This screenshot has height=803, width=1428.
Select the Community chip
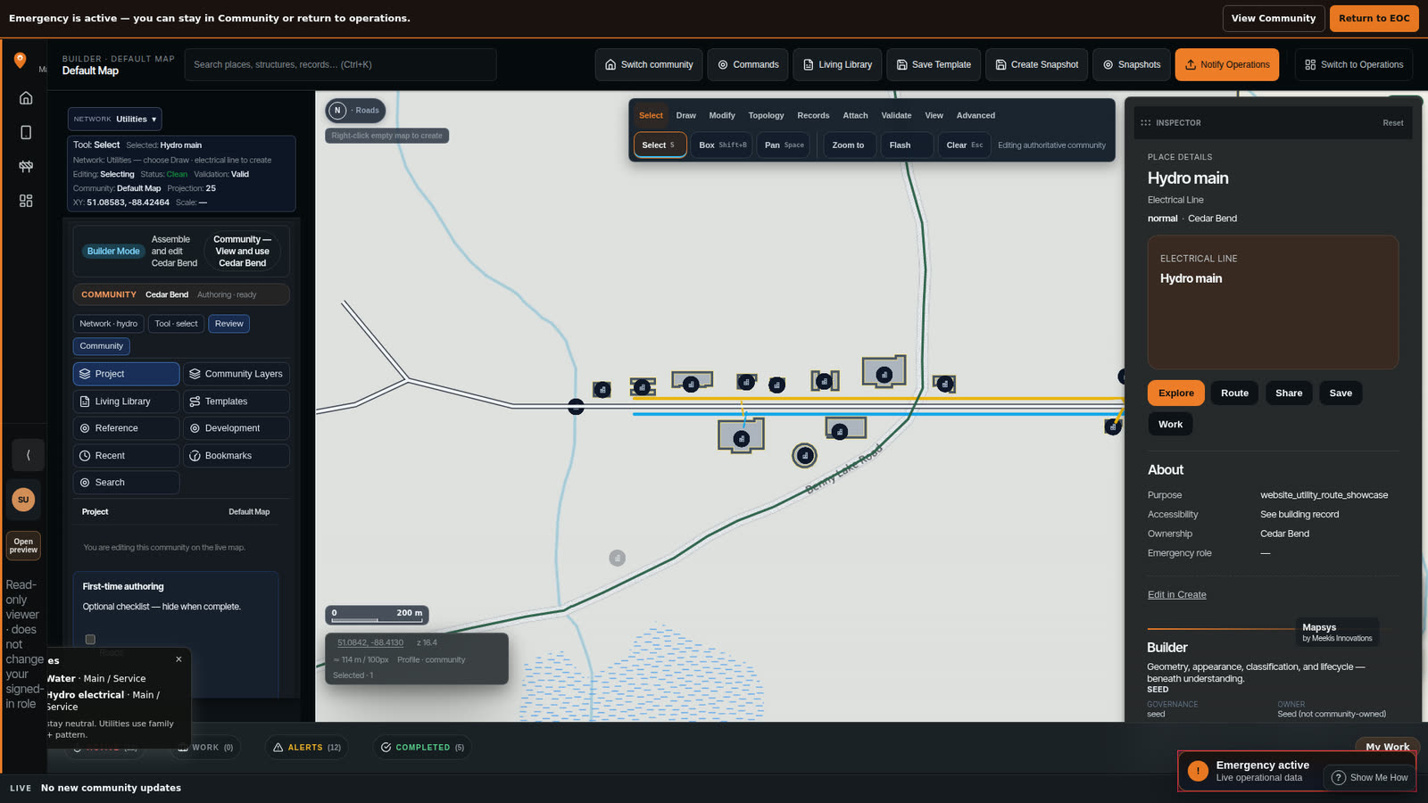coord(102,346)
